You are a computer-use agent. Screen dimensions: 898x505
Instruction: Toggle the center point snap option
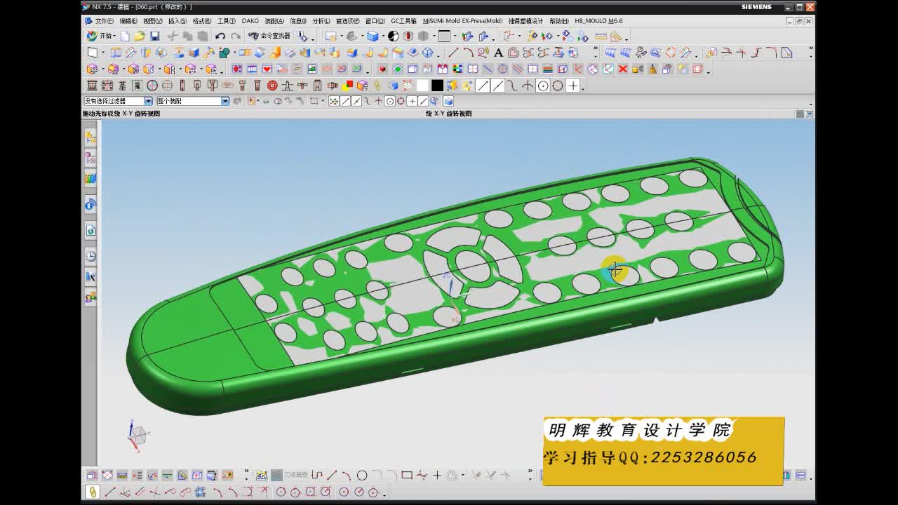click(389, 100)
